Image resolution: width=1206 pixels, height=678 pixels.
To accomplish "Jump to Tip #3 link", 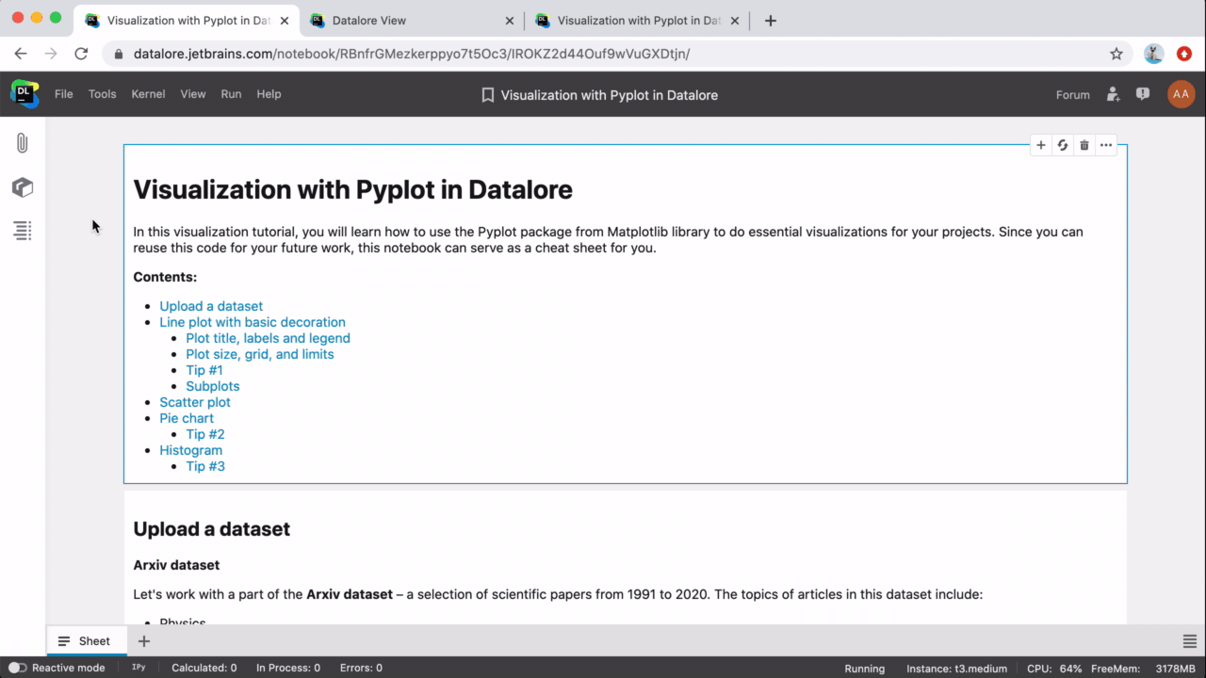I will (205, 466).
